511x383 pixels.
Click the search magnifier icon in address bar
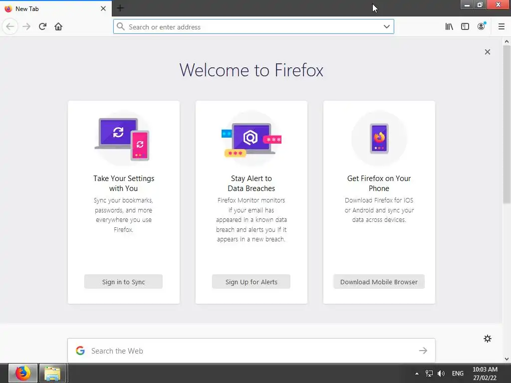(x=121, y=26)
